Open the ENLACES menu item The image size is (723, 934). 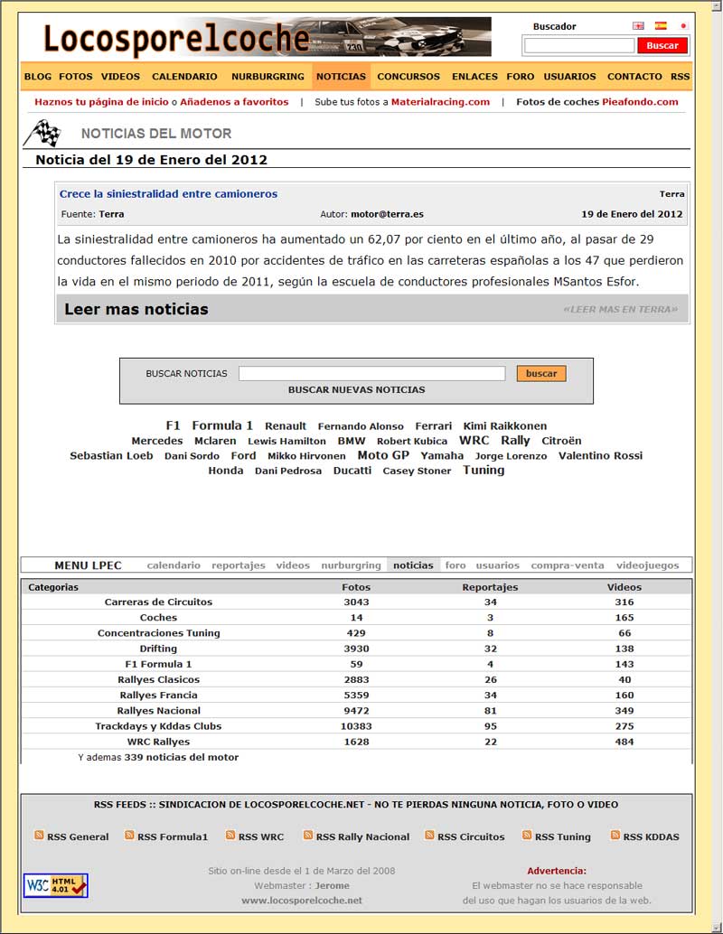474,76
